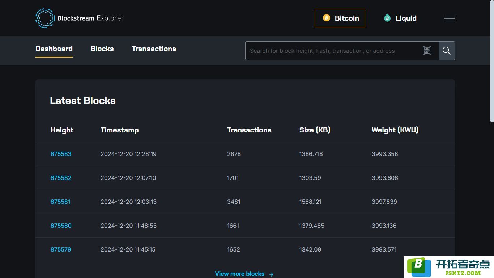The image size is (494, 278).
Task: Switch to the Liquid network
Action: pos(400,18)
